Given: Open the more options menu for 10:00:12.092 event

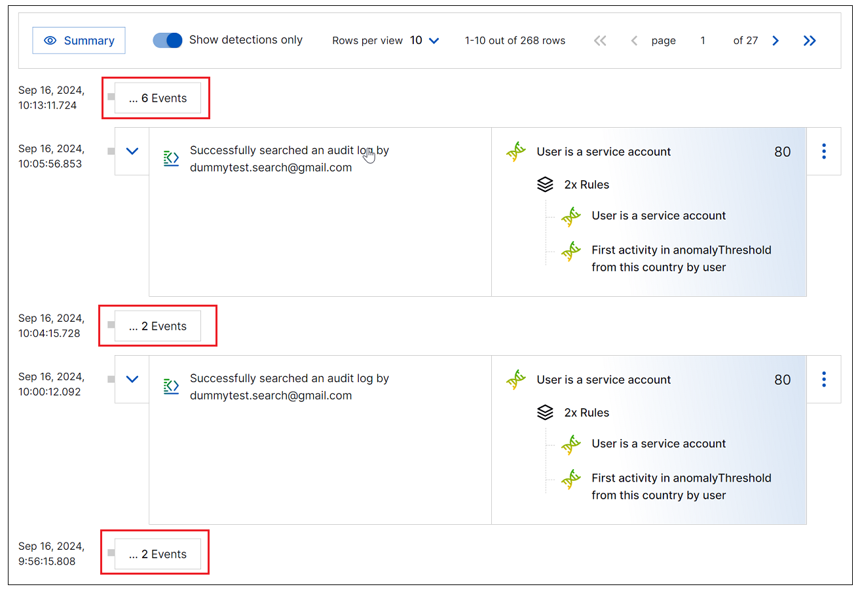Looking at the screenshot, I should [x=823, y=379].
